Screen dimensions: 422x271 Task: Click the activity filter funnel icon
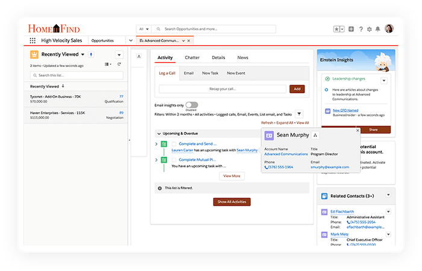pyautogui.click(x=300, y=113)
